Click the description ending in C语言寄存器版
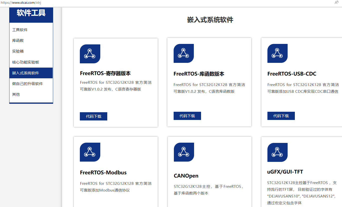The height and width of the screenshot is (207, 342). point(116,86)
